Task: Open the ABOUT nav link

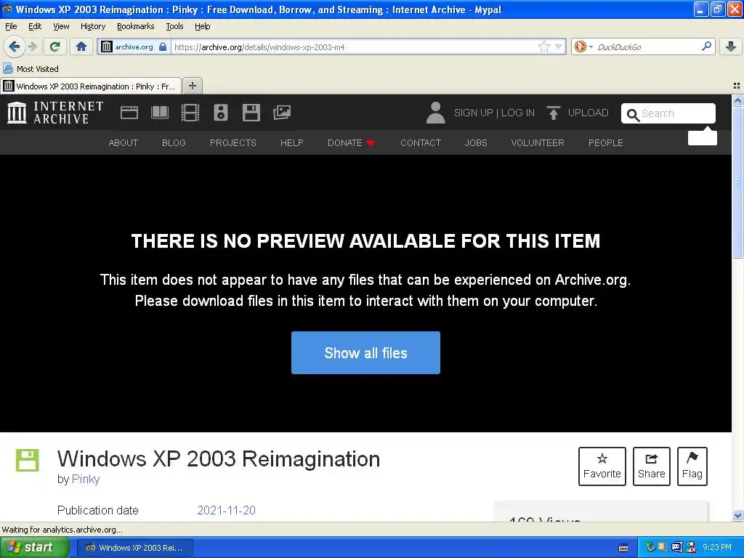Action: [124, 143]
